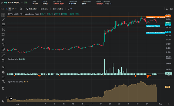Open the TA menu
Image resolution: width=174 pixels, height=106 pixels.
tap(70, 9)
